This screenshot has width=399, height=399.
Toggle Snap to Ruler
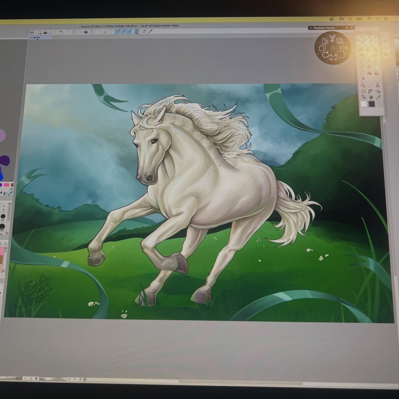(118, 32)
